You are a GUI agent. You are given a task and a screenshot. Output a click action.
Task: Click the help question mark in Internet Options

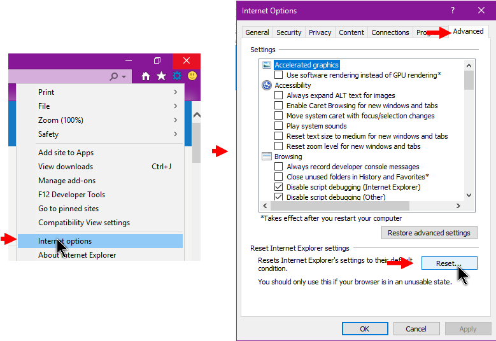tap(453, 10)
